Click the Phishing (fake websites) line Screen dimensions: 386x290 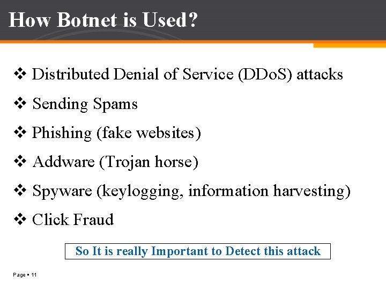pyautogui.click(x=117, y=133)
